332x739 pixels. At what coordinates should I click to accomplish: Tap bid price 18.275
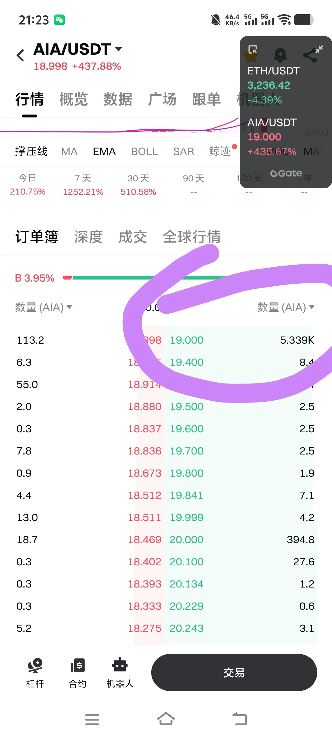(145, 628)
